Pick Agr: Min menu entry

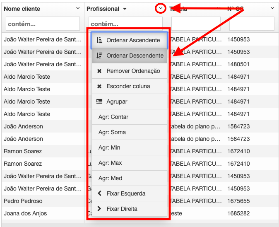click(109, 147)
